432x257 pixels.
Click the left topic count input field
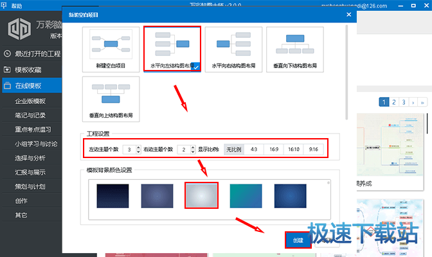pyautogui.click(x=129, y=150)
